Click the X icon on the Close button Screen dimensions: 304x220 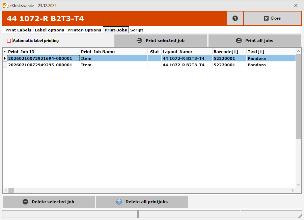(x=266, y=18)
